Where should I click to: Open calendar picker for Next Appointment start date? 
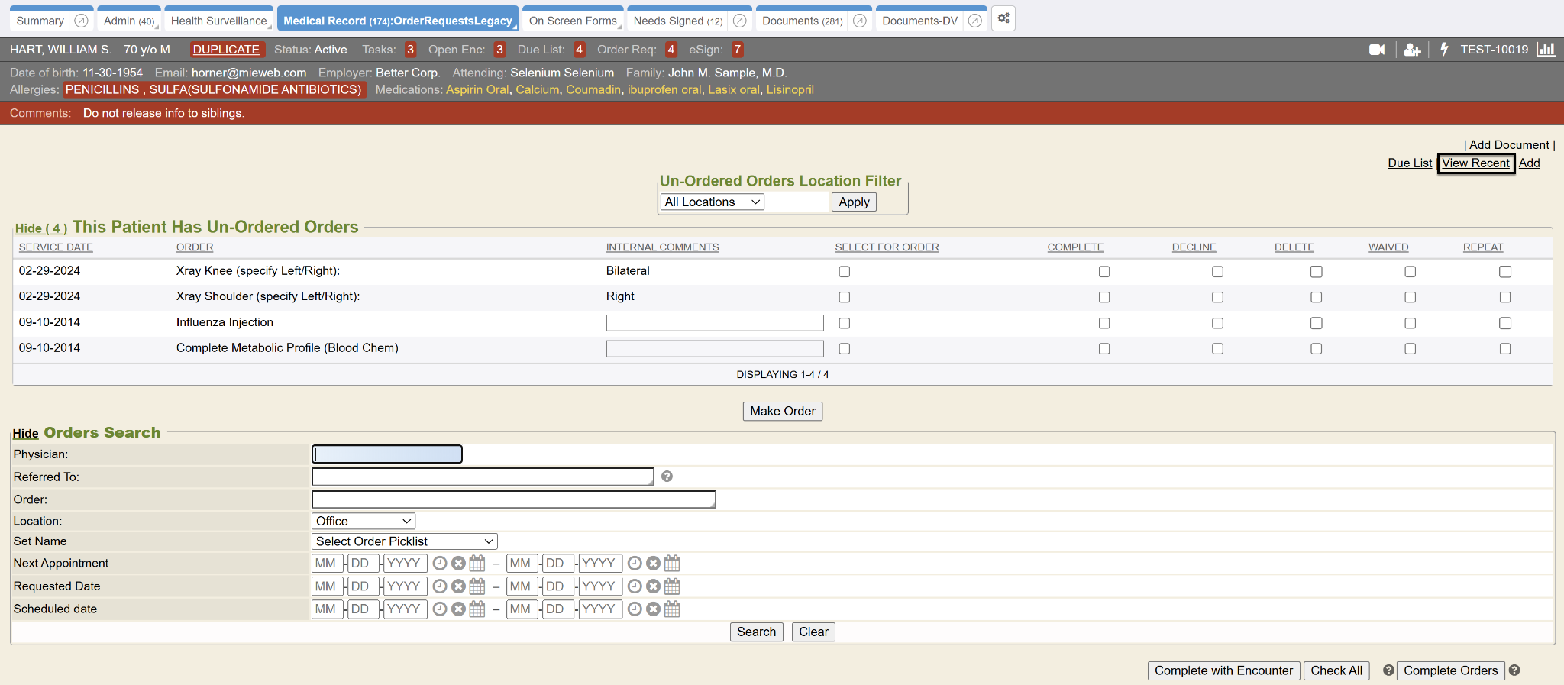(477, 564)
